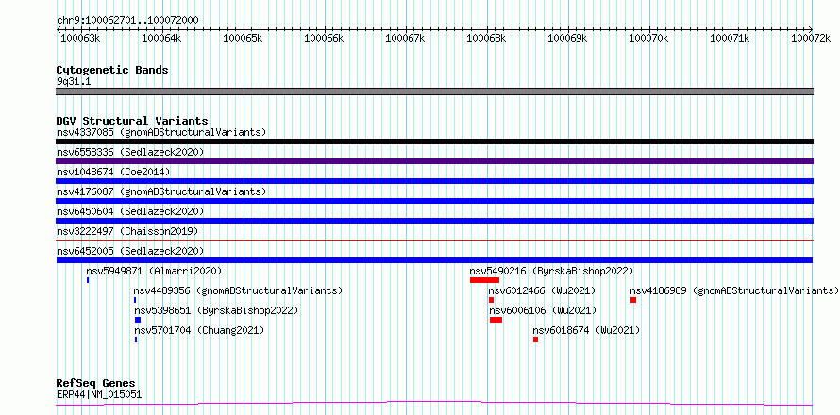Click the 100072k ruler label
The image size is (840, 415).
(812, 38)
